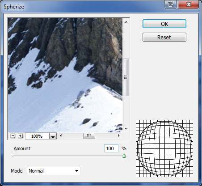Click the zoom out minus icon
202x186 pixels.
pos(13,136)
